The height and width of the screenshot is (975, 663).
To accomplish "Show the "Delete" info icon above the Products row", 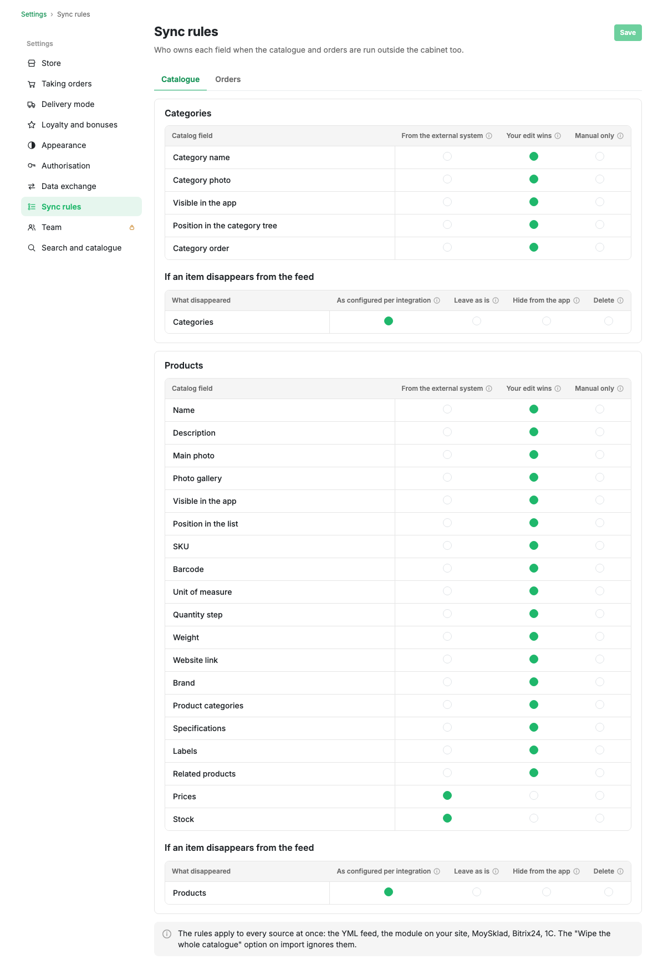I will (x=620, y=871).
